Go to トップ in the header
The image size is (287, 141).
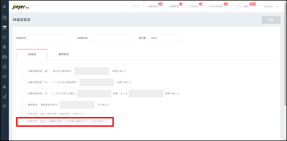point(135,6)
